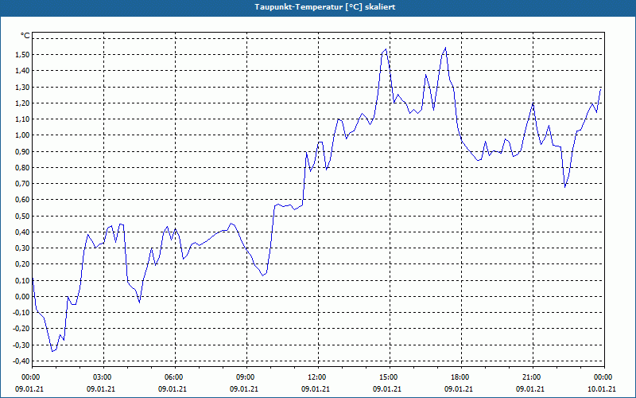Click the '-0,40' y-axis label
Screen dimensions: 636x398
pyautogui.click(x=21, y=361)
